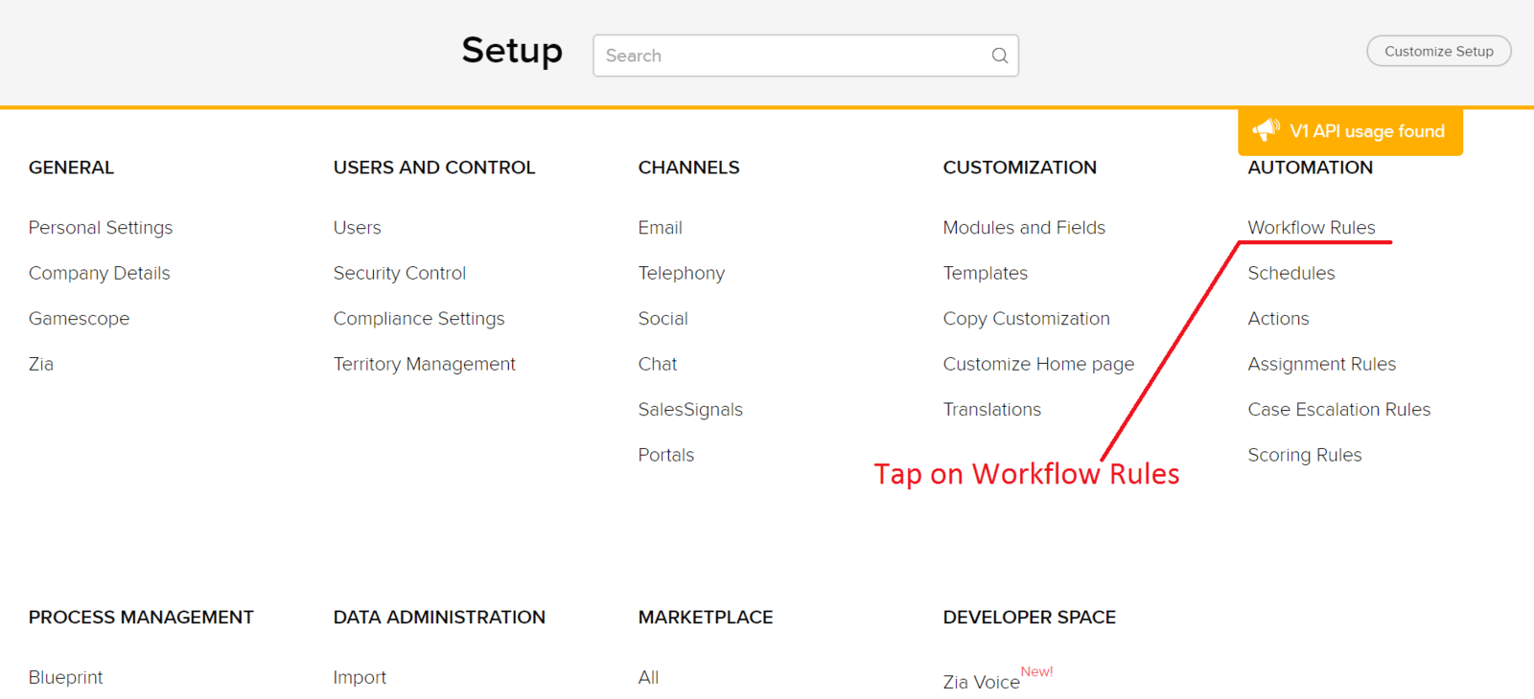Open Personal Settings
The image size is (1534, 699).
[x=101, y=228]
